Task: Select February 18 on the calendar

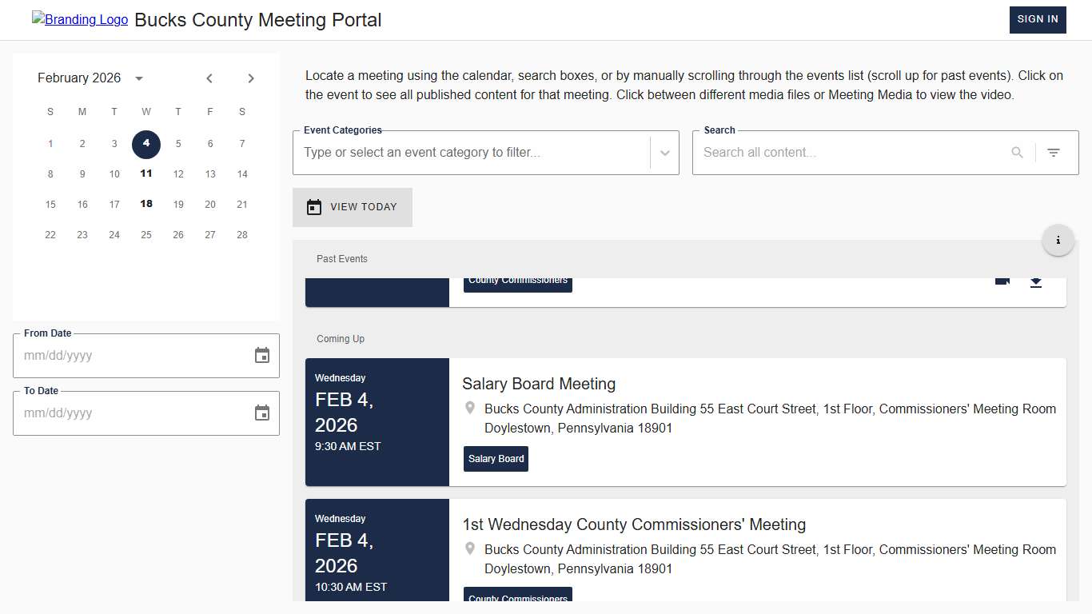Action: click(146, 204)
